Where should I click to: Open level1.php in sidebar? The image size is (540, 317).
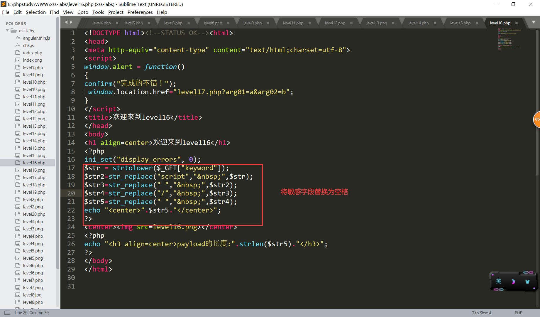(x=33, y=68)
